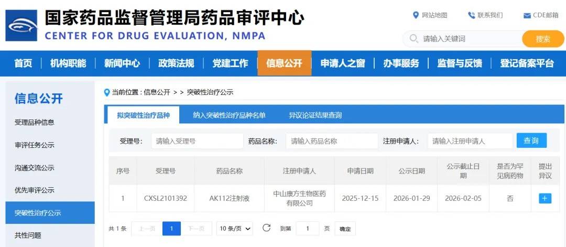Open 新闻中心 in the main navigation
Screen dimensions: 566x247
tap(122, 63)
